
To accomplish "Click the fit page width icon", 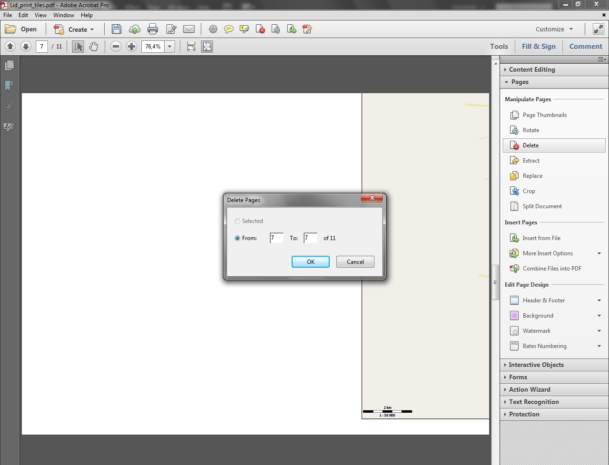I will (x=191, y=47).
